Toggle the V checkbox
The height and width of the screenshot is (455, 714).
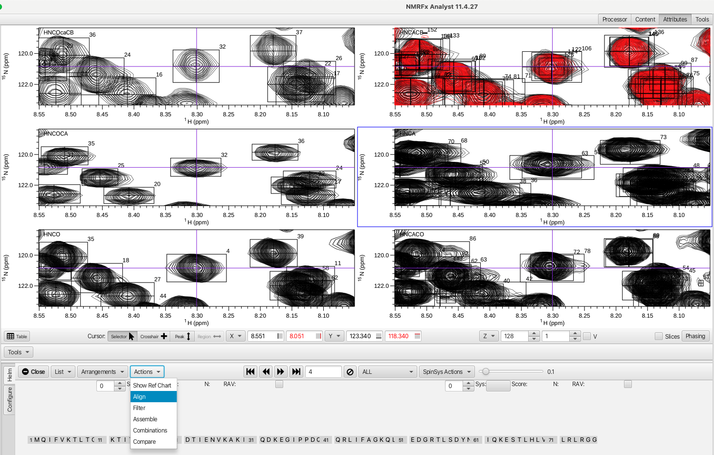tap(587, 336)
